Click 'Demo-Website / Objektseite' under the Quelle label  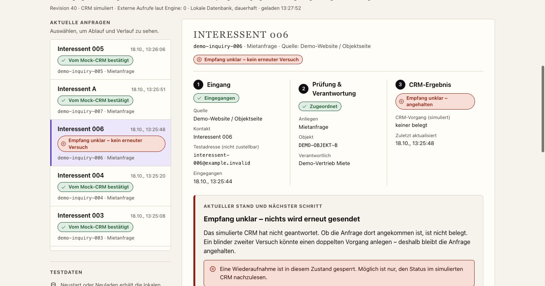(228, 119)
